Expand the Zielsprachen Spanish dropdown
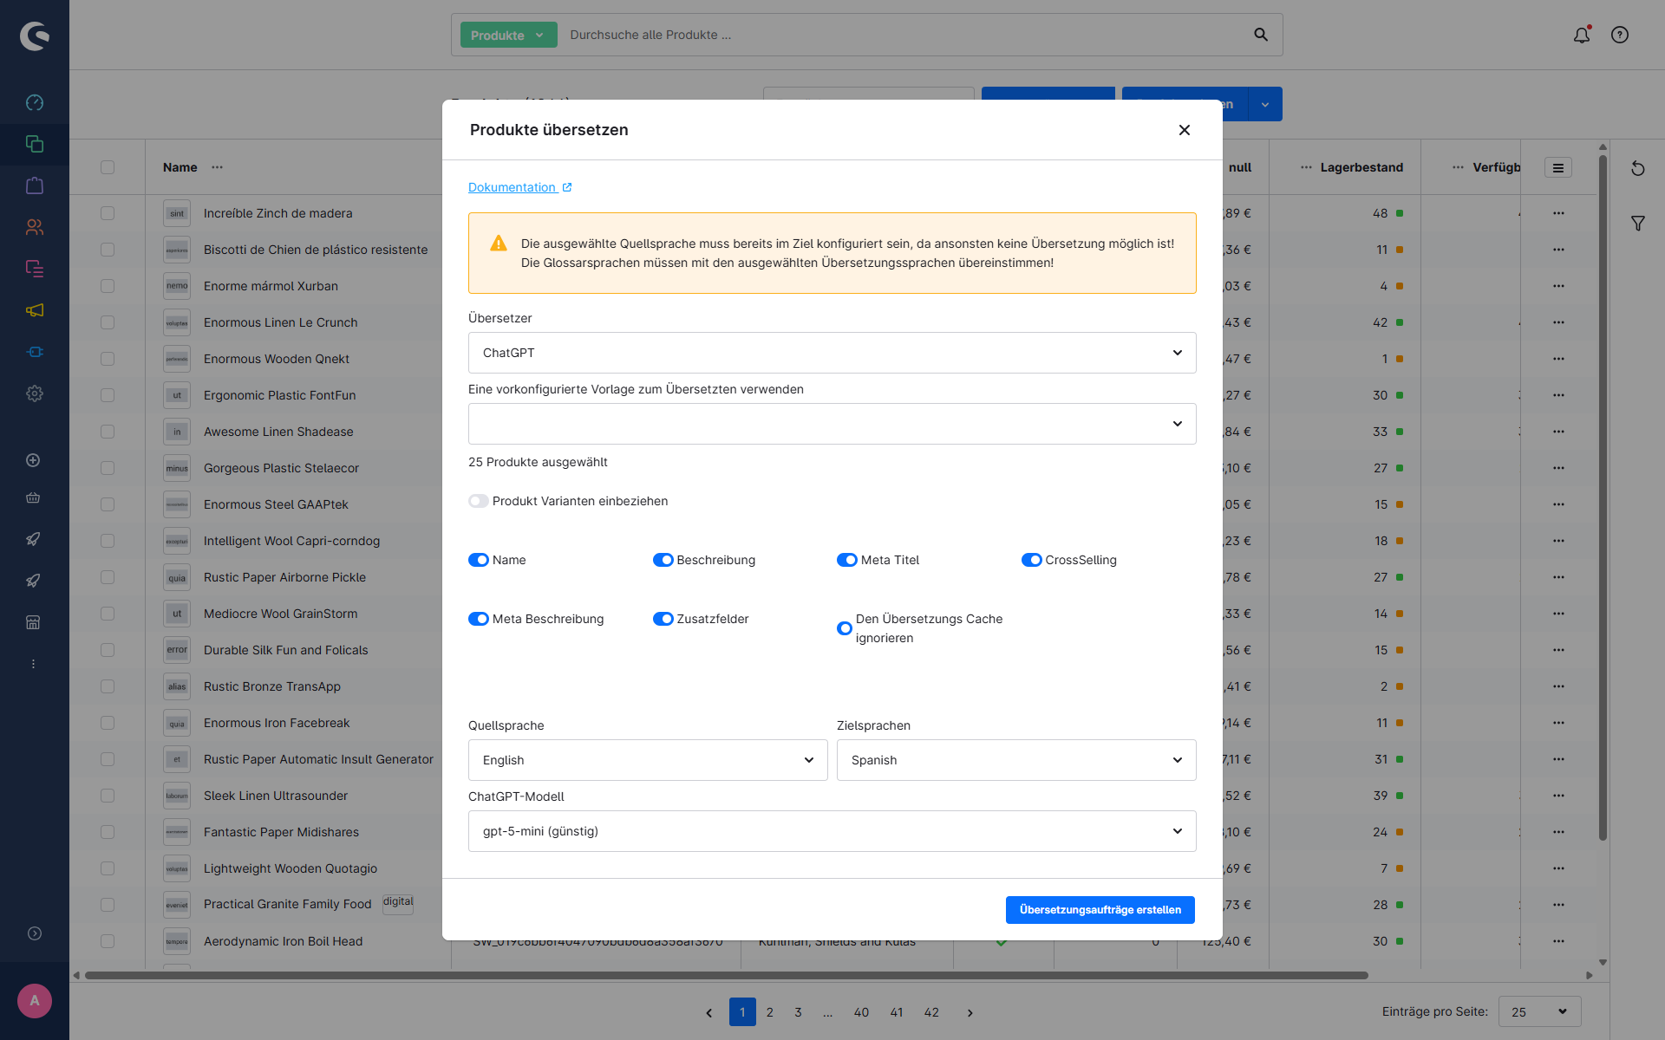1665x1040 pixels. [x=1015, y=760]
